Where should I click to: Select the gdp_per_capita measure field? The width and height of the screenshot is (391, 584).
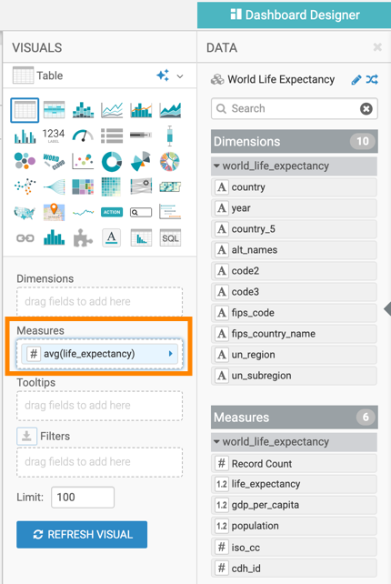click(x=295, y=505)
